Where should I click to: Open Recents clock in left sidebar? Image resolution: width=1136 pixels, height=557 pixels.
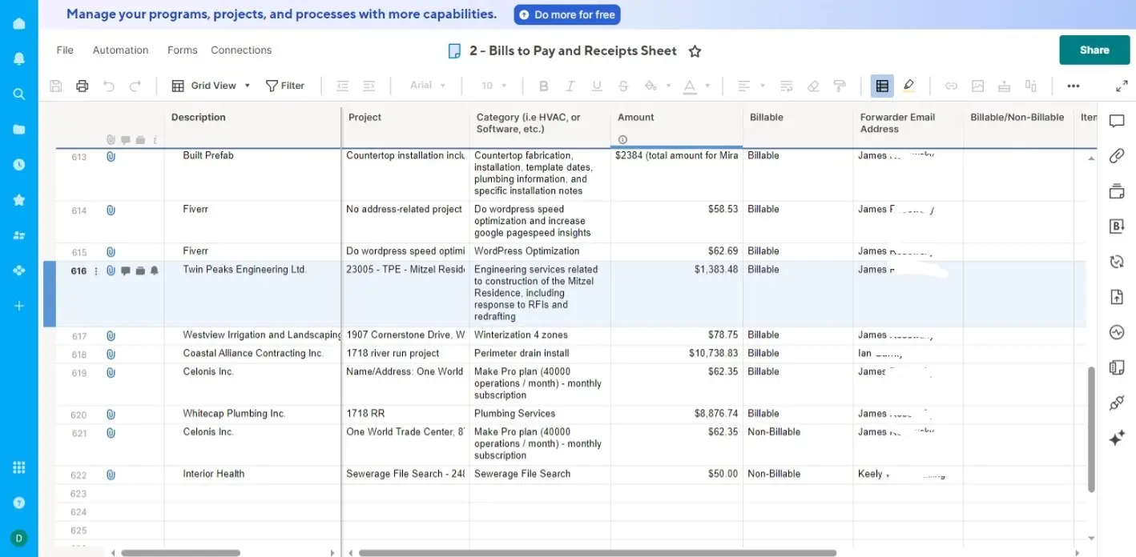pos(19,164)
